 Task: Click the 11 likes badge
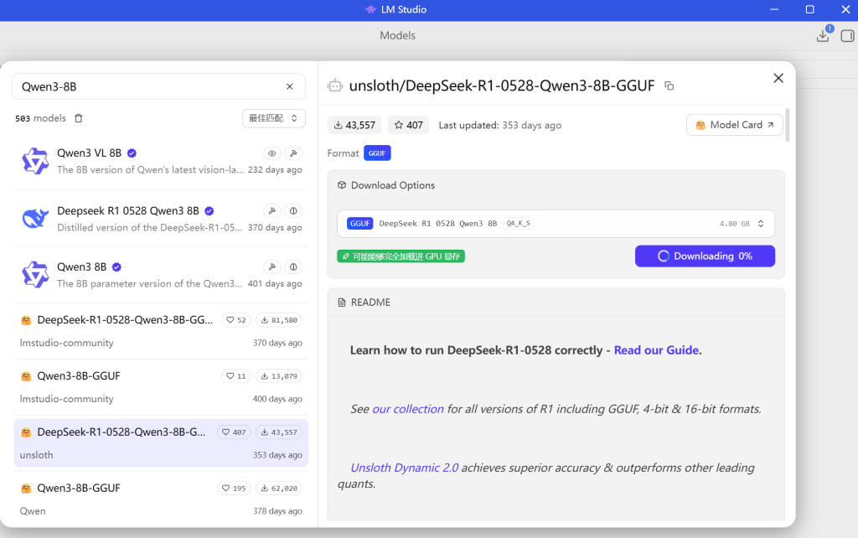(x=235, y=376)
